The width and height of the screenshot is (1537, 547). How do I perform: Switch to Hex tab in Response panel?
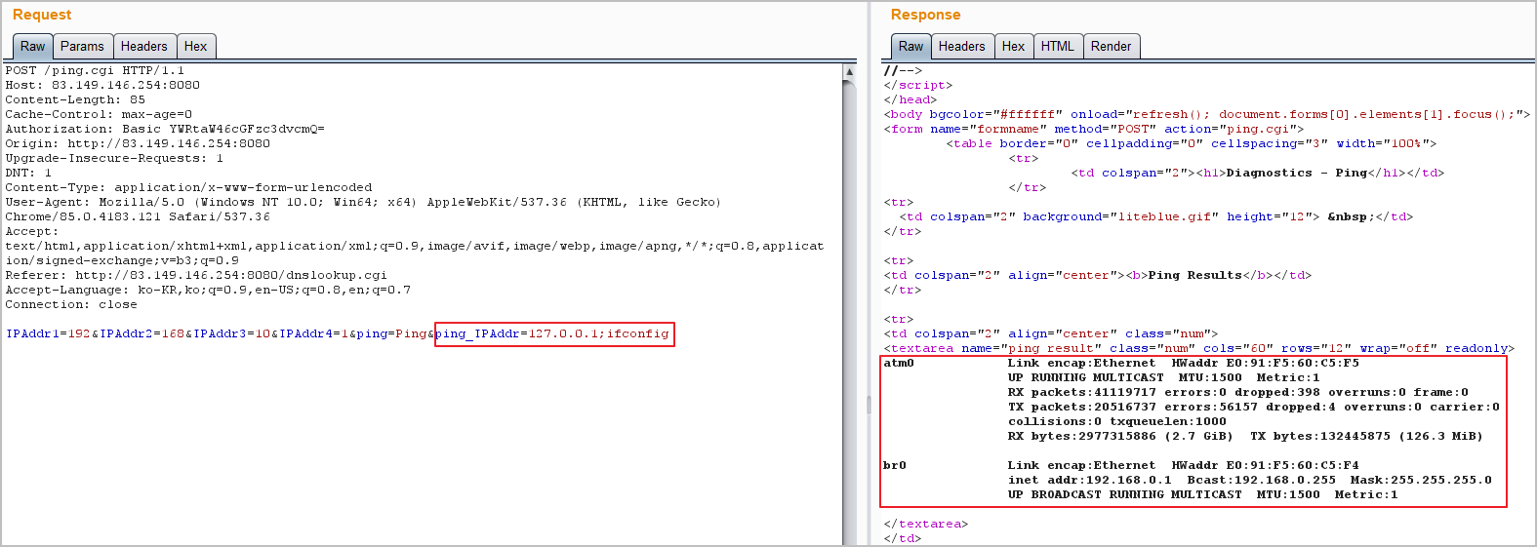[1014, 46]
